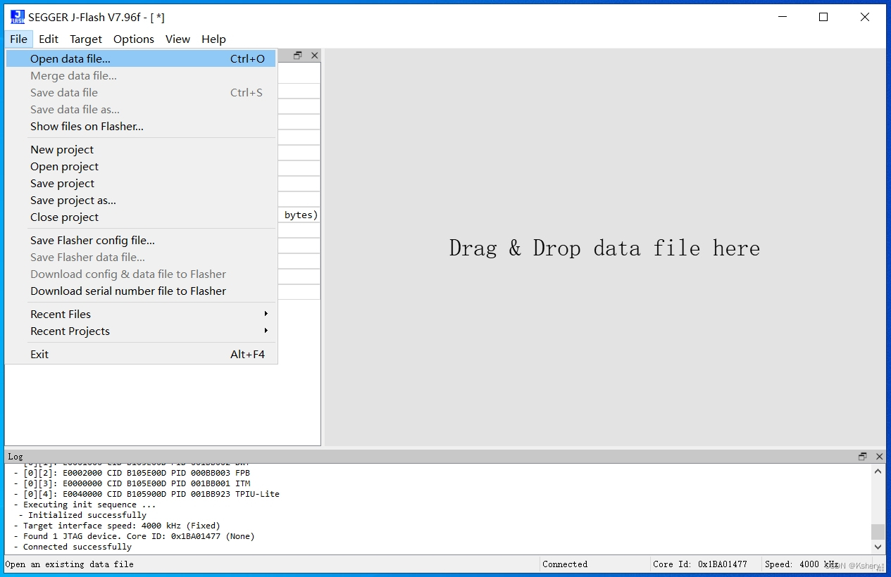Click the Log panel title
The width and height of the screenshot is (891, 577).
click(x=15, y=457)
